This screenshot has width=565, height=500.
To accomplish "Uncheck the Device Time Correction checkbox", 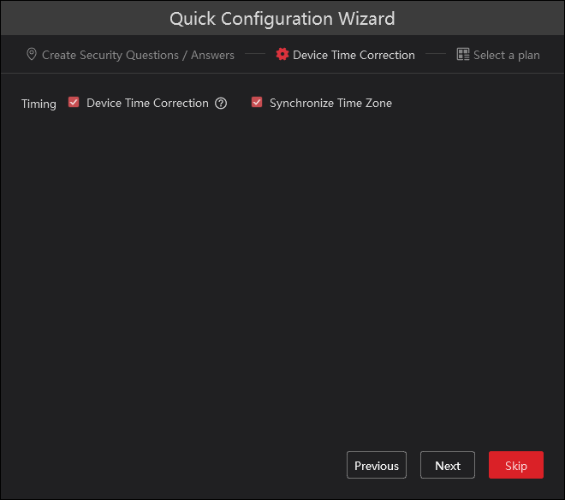I will pyautogui.click(x=74, y=103).
